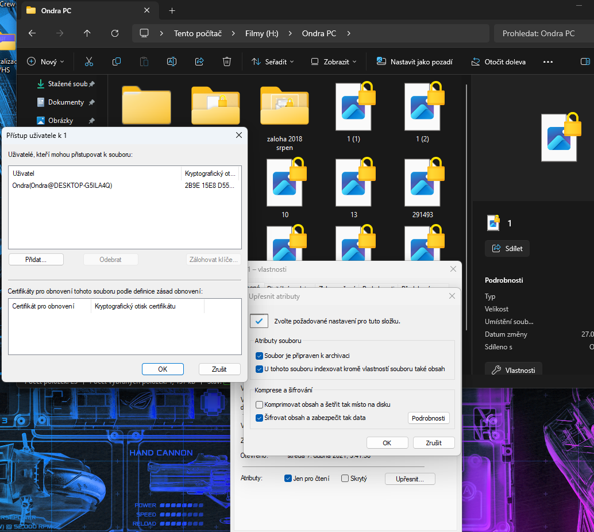Go up one folder level
594x532 pixels.
click(87, 33)
